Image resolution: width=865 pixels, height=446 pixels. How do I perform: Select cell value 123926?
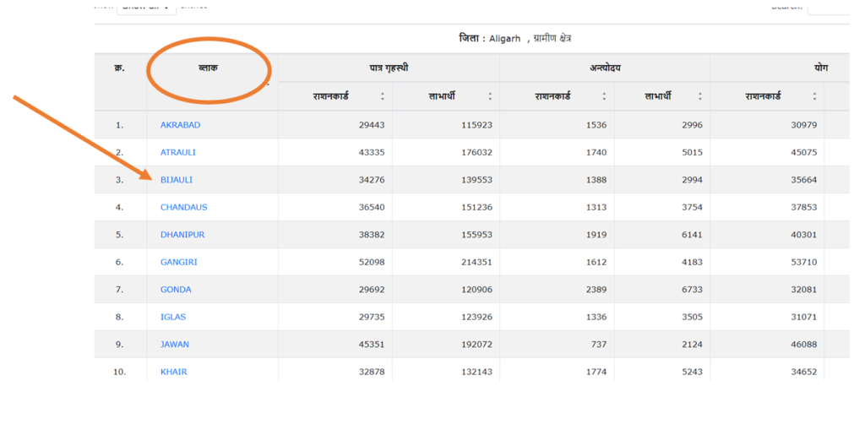476,318
